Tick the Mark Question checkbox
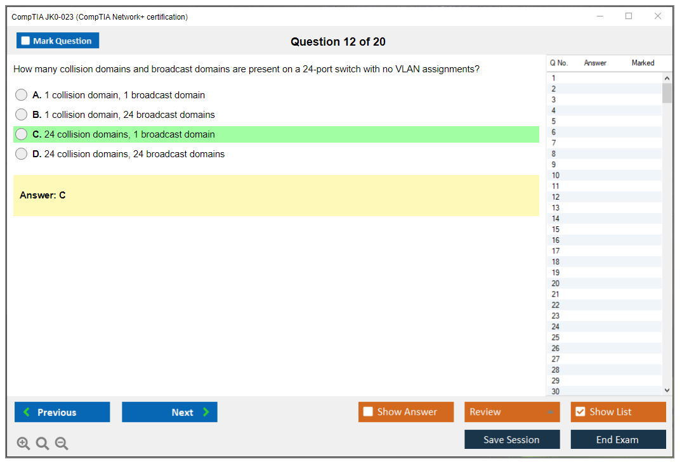The height and width of the screenshot is (466, 682). click(25, 41)
